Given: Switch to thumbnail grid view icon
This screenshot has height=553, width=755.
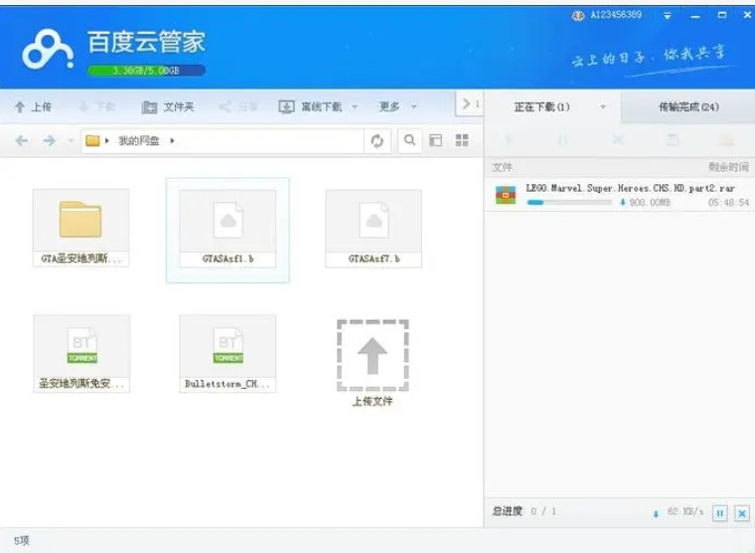Looking at the screenshot, I should [x=462, y=141].
